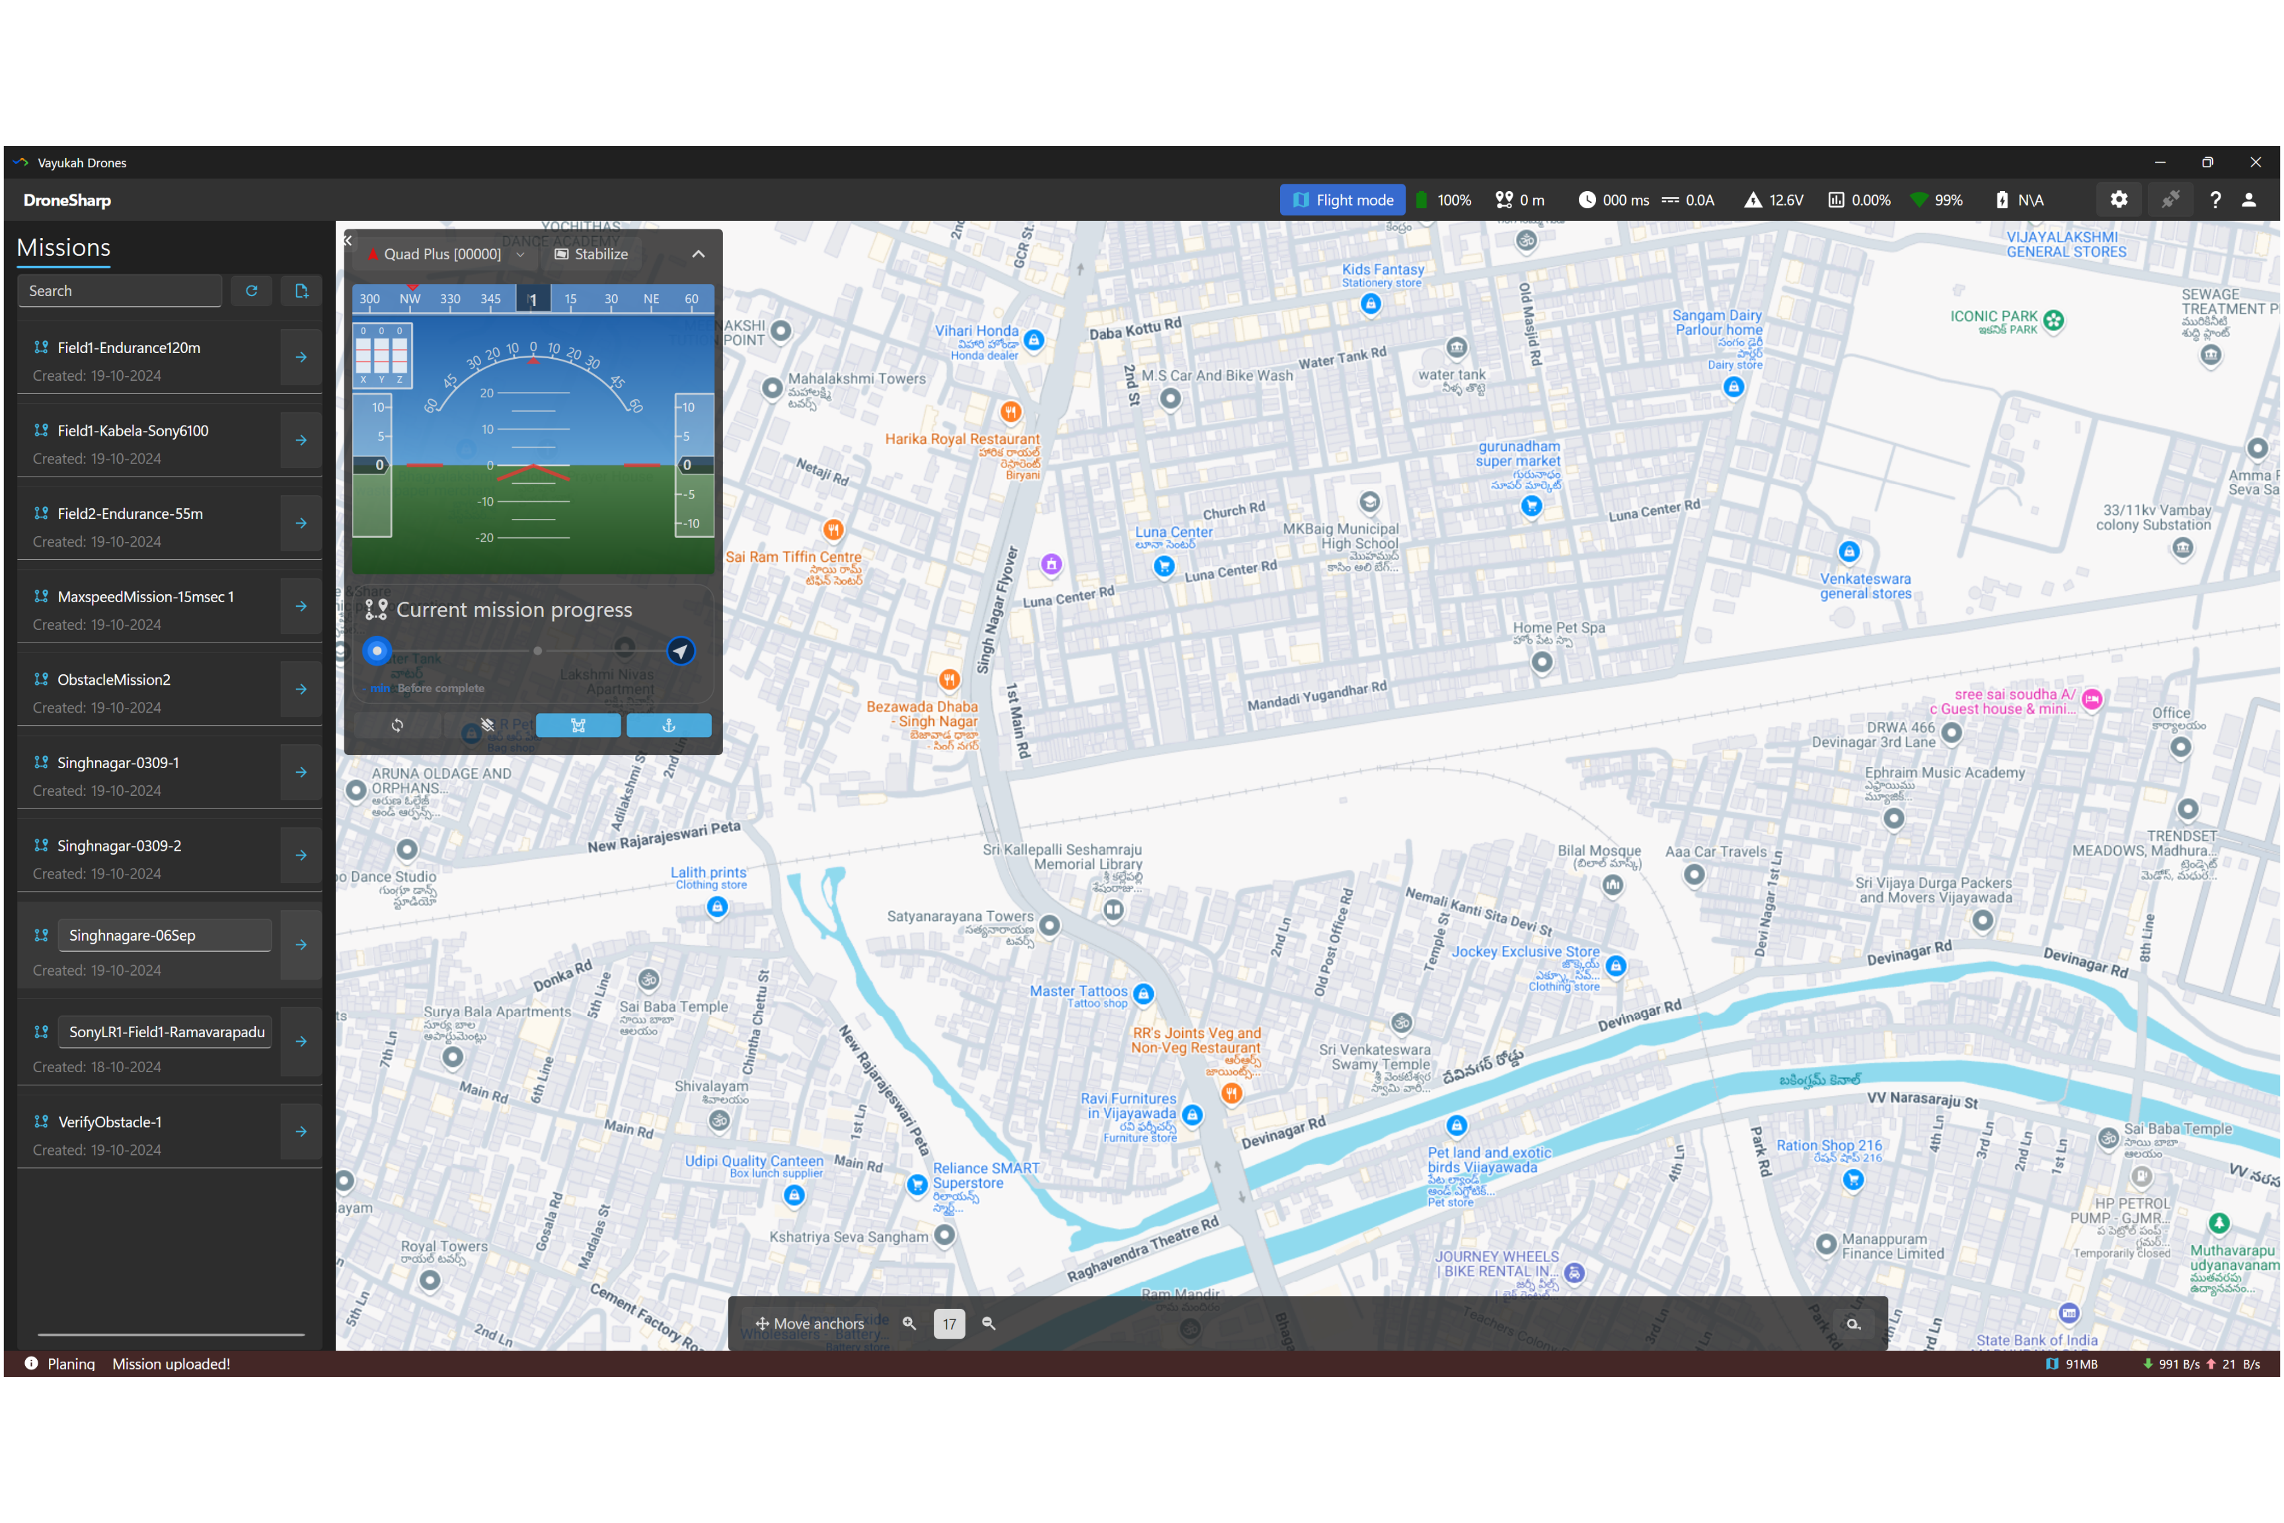Screen dimensions: 2284x1523
Task: Click the reload sync button in flight panel
Action: tap(397, 726)
